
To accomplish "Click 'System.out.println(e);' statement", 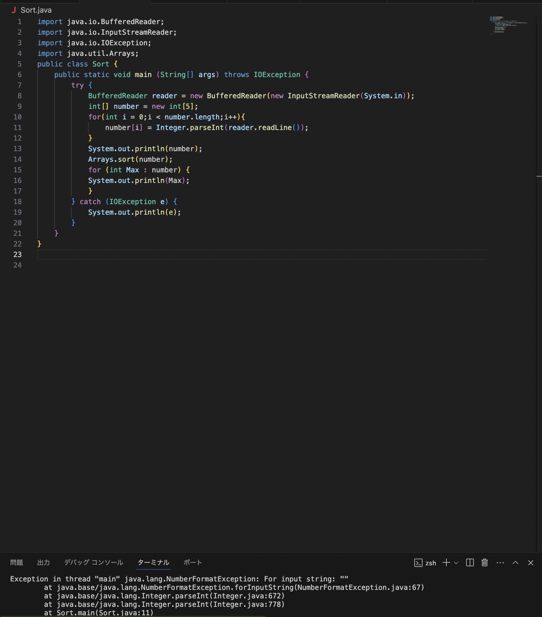I will [x=135, y=212].
